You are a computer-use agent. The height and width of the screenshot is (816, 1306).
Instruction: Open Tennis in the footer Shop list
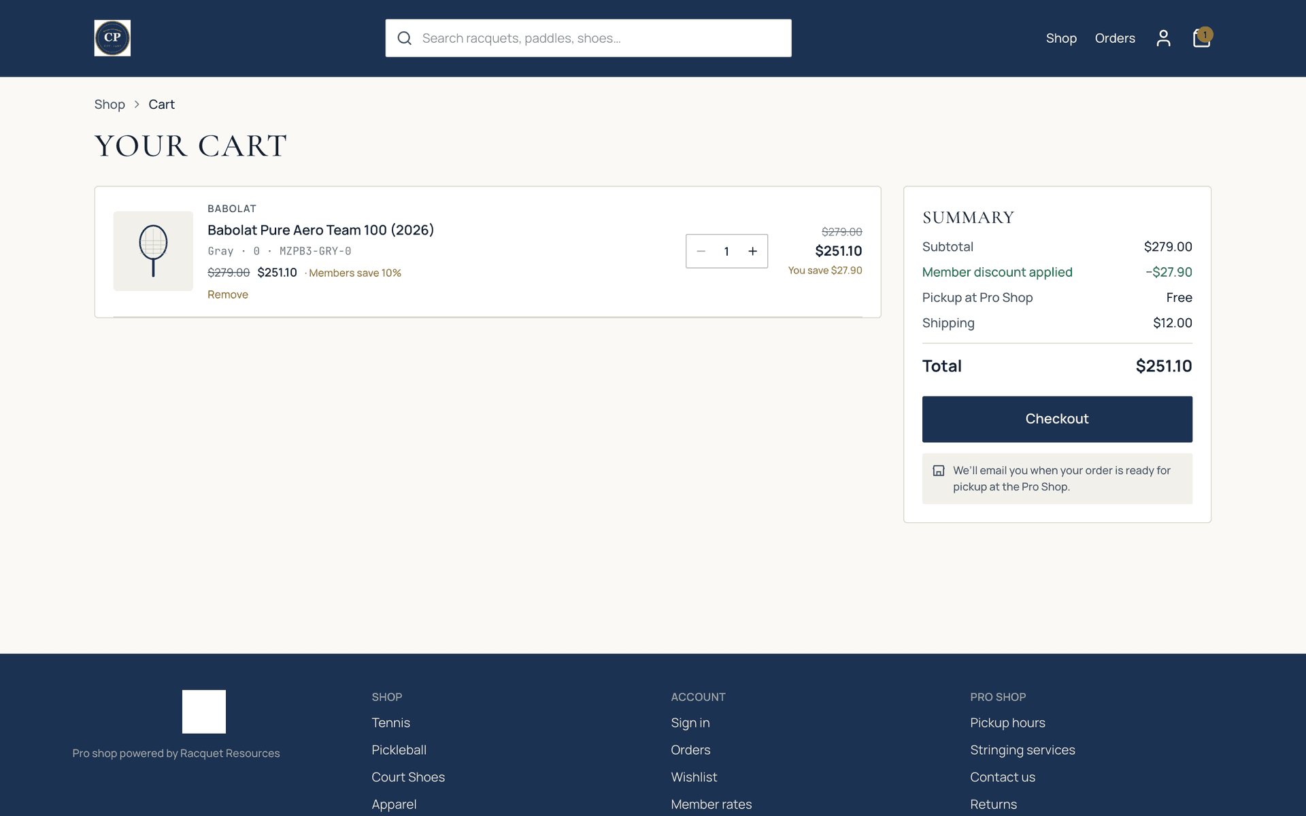[391, 723]
